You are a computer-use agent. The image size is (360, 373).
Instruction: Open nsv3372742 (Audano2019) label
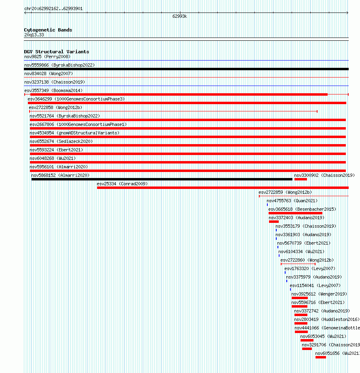pyautogui.click(x=322, y=311)
